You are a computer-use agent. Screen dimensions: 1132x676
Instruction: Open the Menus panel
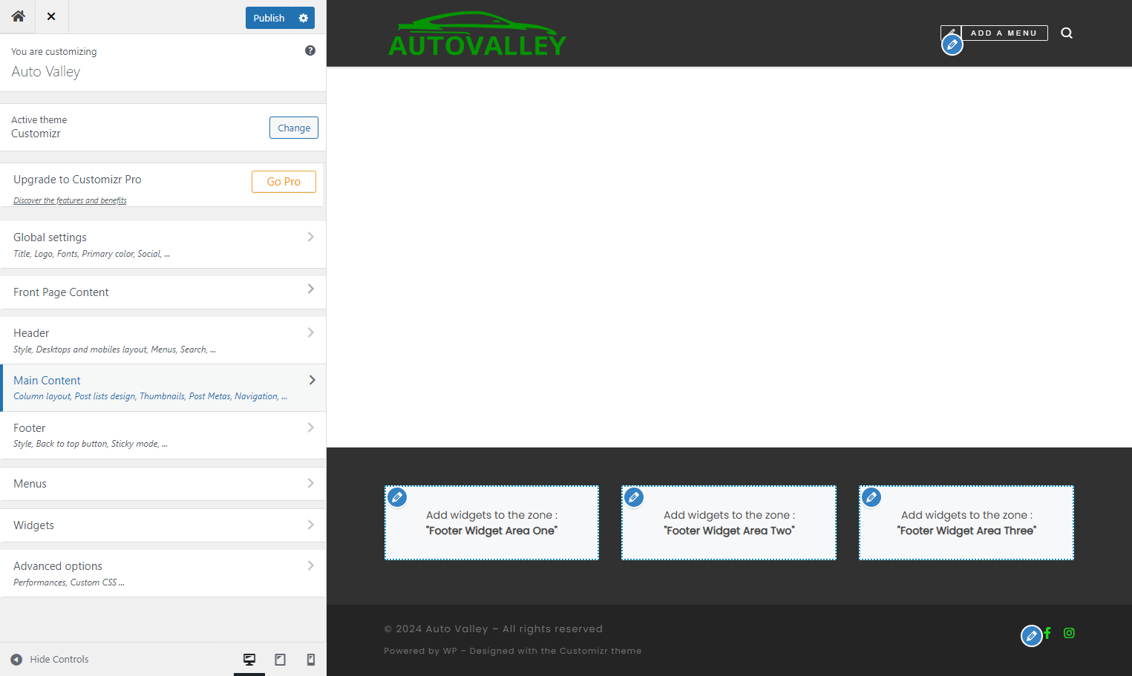[x=163, y=484]
